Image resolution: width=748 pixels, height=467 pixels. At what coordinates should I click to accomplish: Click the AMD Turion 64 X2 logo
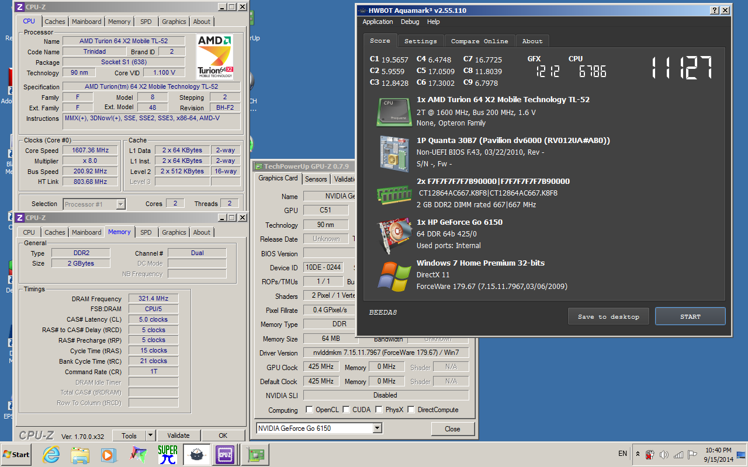215,57
